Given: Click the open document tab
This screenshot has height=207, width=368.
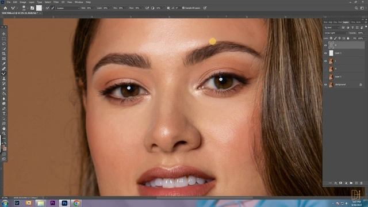Looking at the screenshot, I should 21,13.
